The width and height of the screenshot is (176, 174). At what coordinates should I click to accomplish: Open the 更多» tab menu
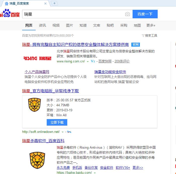[x=151, y=26]
